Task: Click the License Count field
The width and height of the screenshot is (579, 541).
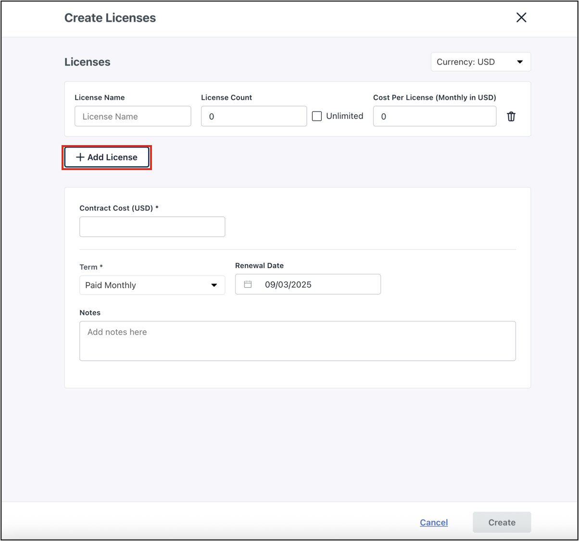Action: (x=253, y=116)
